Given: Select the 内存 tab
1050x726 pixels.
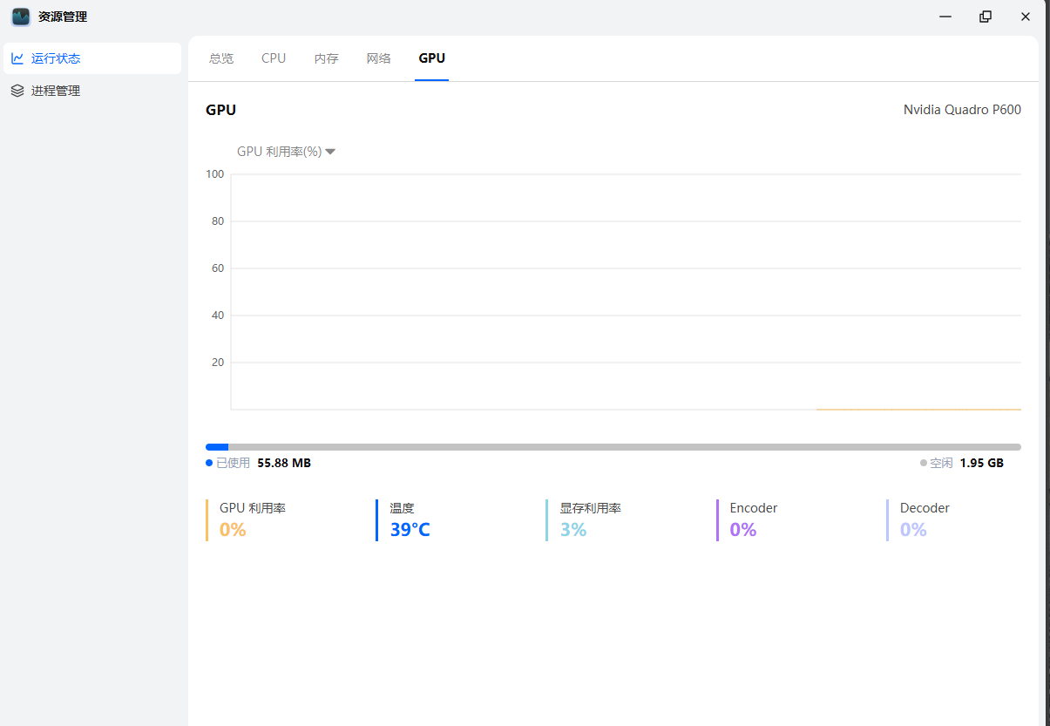Looking at the screenshot, I should tap(326, 58).
